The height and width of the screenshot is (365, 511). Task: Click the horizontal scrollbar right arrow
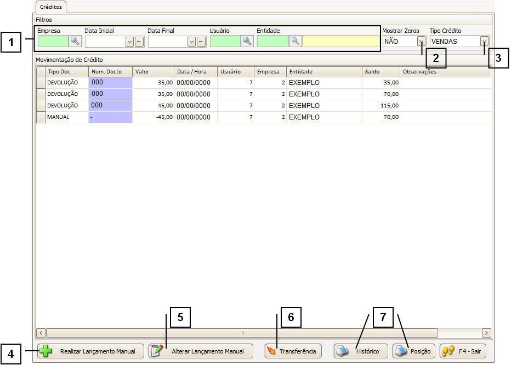tap(486, 333)
